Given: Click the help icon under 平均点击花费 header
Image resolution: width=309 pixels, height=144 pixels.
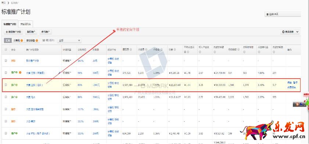Looking at the screenshot, I should (x=188, y=52).
